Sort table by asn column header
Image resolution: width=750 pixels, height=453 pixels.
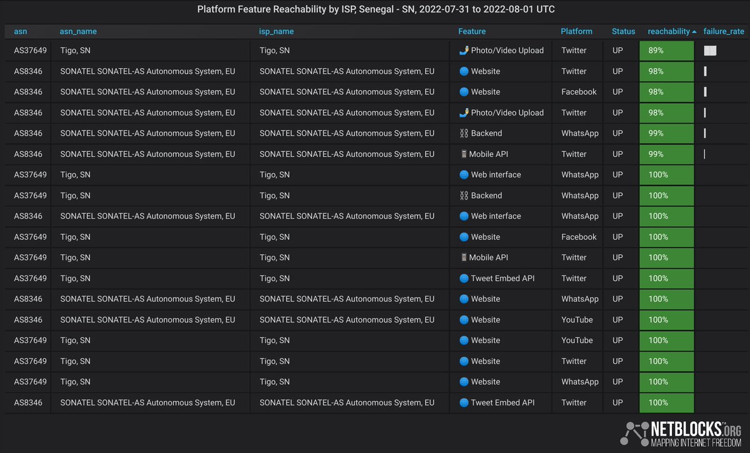(21, 31)
